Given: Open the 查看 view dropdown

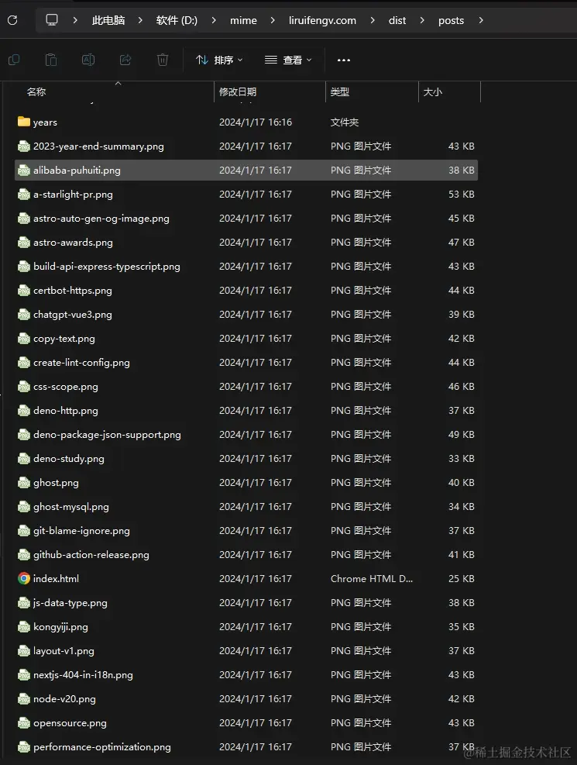Looking at the screenshot, I should [x=288, y=60].
